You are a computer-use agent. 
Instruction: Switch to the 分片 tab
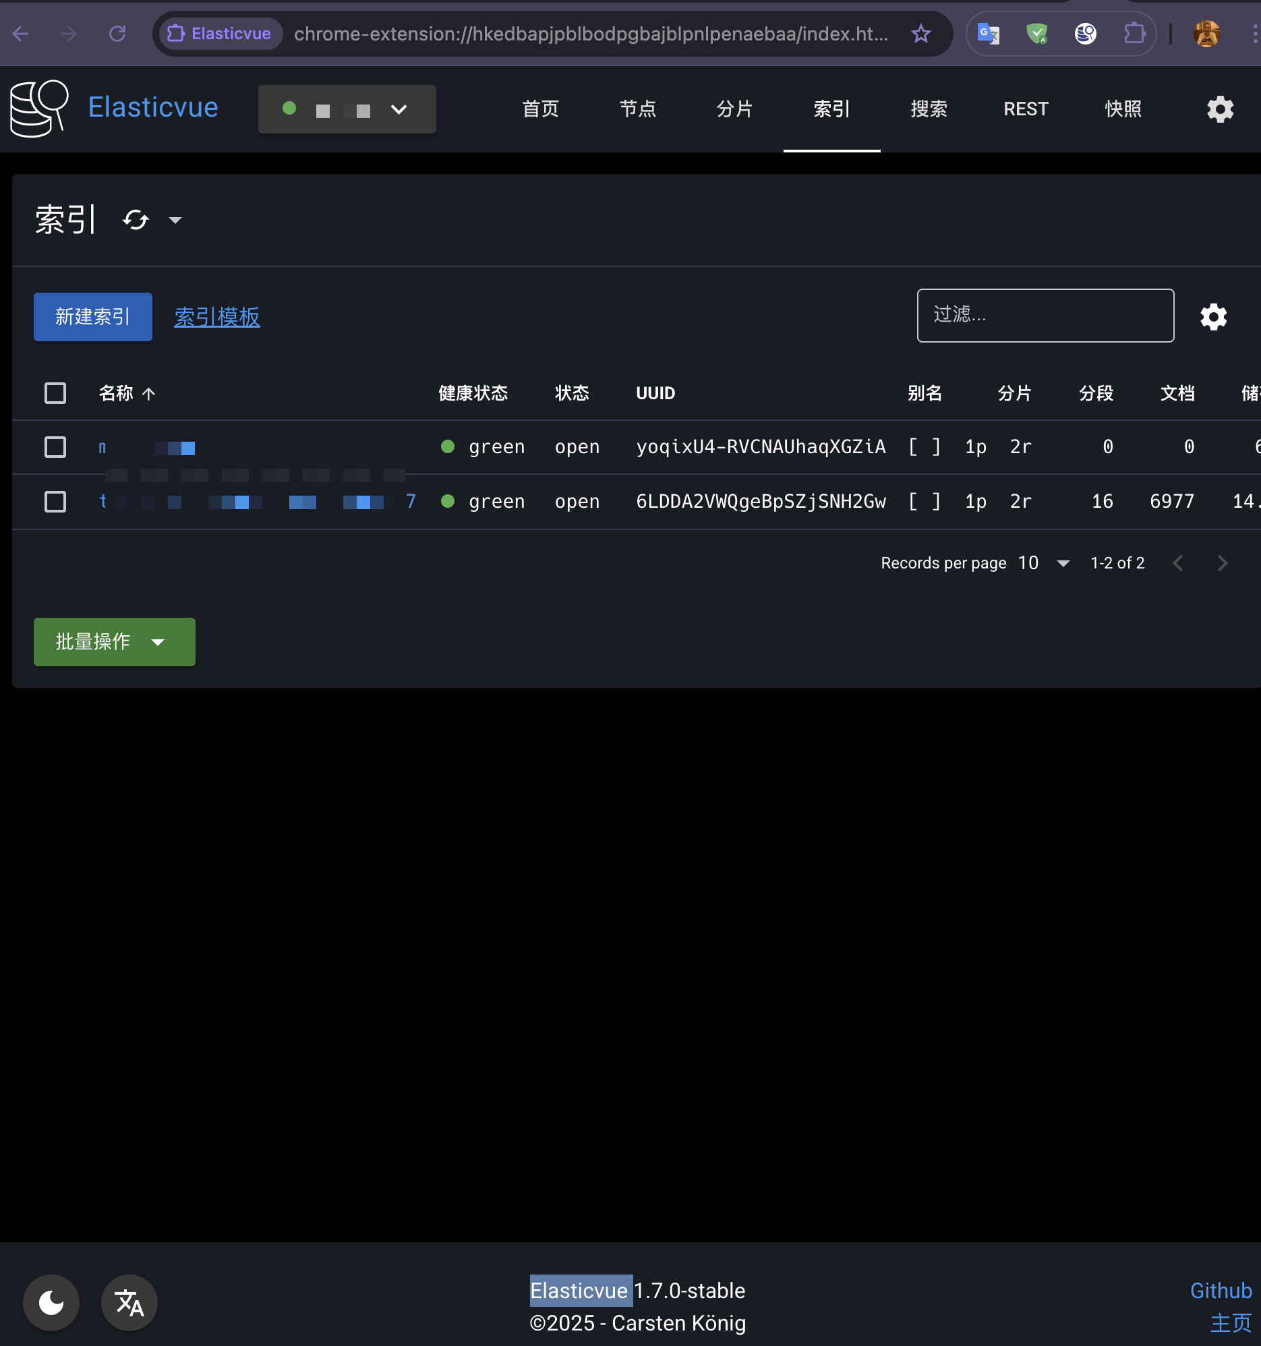click(x=734, y=109)
